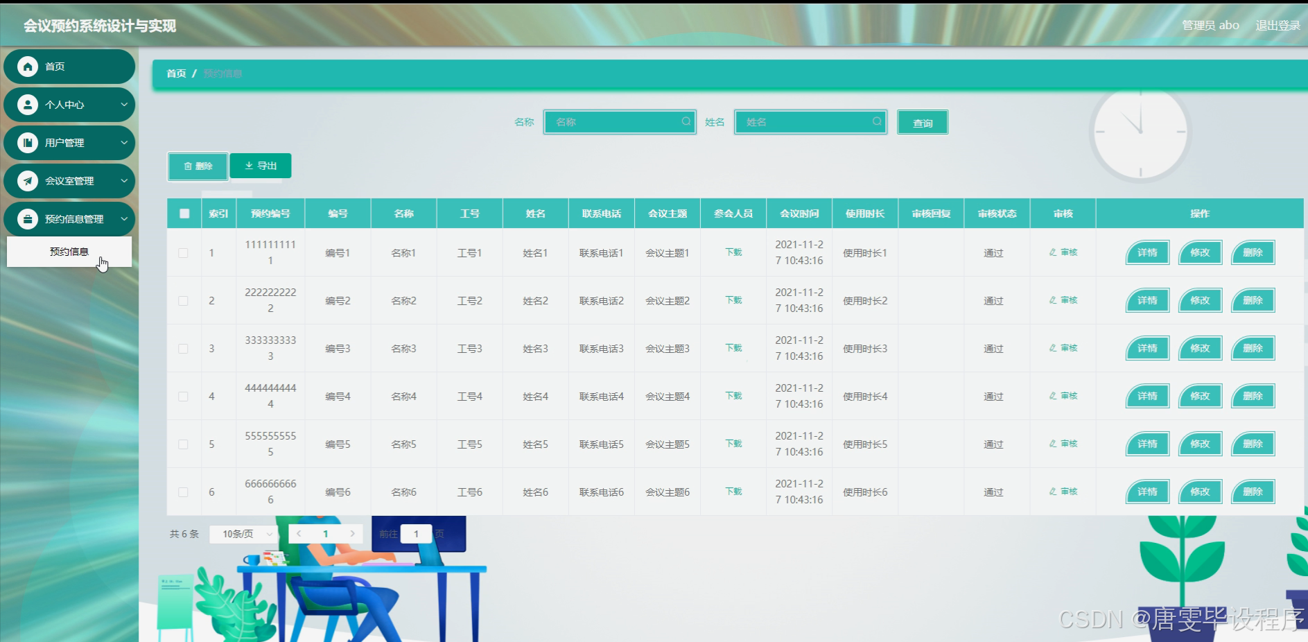The width and height of the screenshot is (1308, 642).
Task: Open the 10条/页 page size dropdown
Action: pyautogui.click(x=243, y=534)
